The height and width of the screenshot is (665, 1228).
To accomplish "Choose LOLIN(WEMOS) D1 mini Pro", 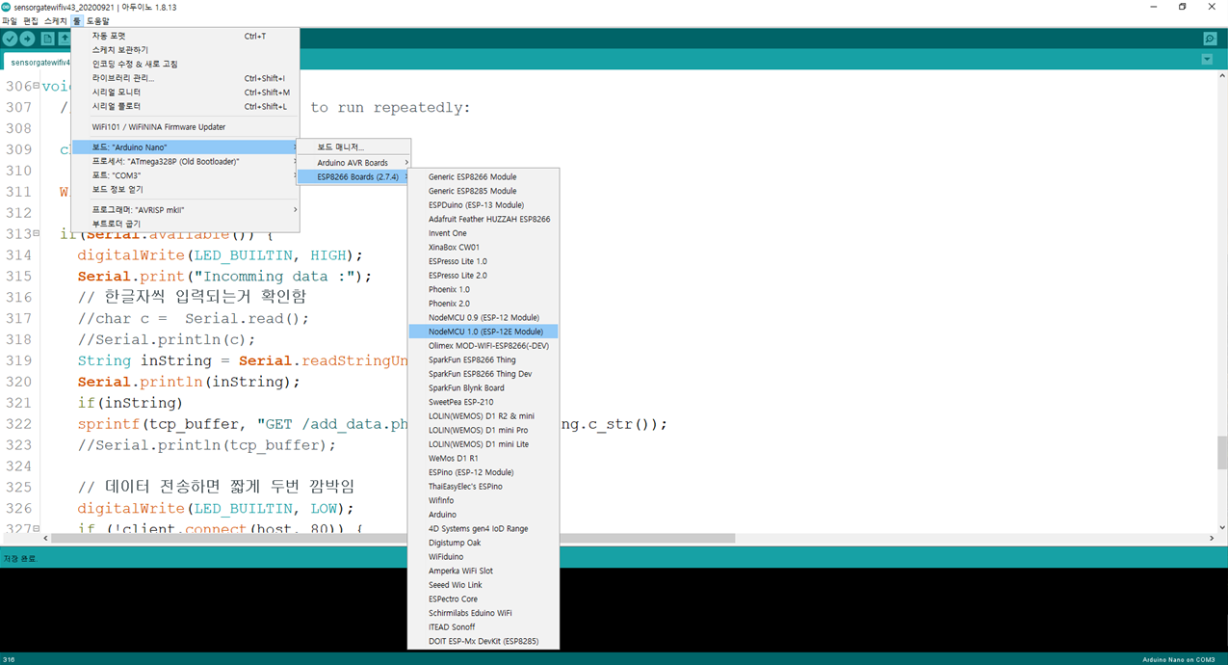I will [x=483, y=430].
